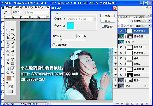
Task: Switch to the 通道 tab
Action: click(x=125, y=17)
